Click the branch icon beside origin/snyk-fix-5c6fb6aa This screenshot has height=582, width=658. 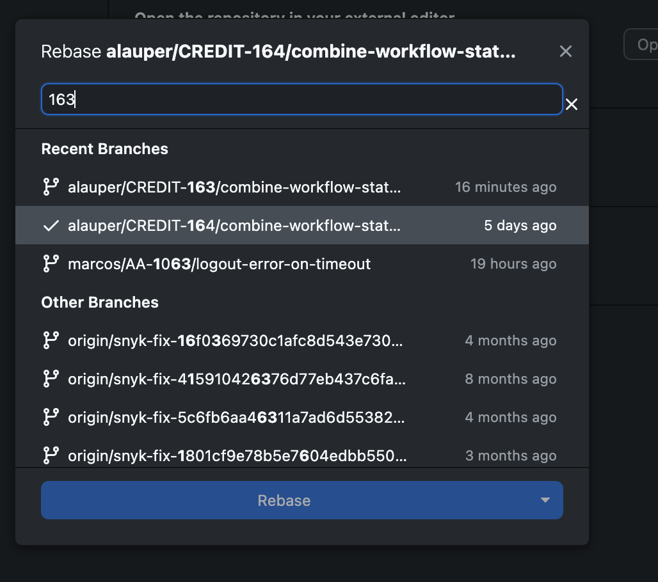(x=51, y=417)
